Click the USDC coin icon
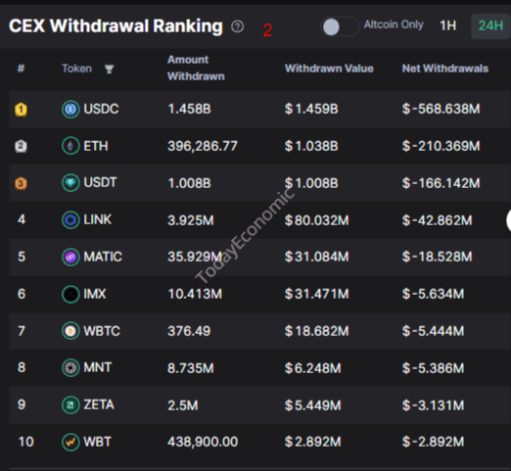Screen dimensions: 511x471 click(70, 109)
